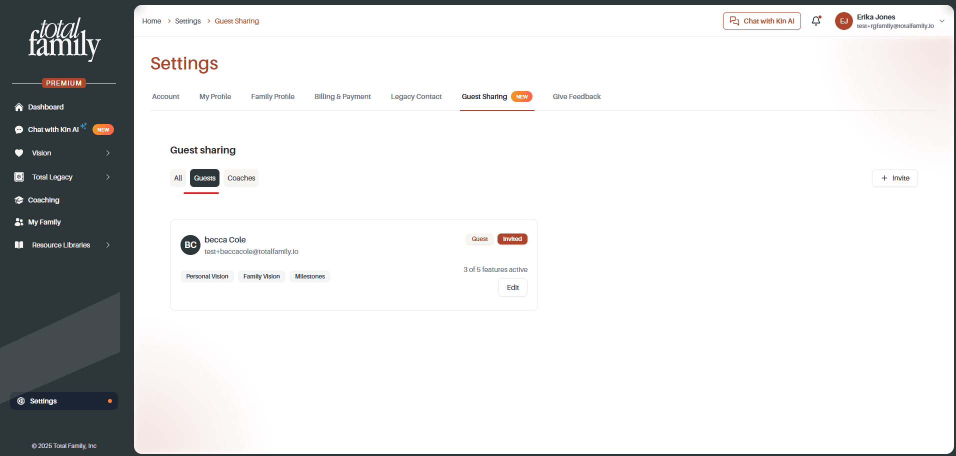The image size is (956, 456).
Task: Edit becca Cole's sharing settings
Action: [x=512, y=287]
